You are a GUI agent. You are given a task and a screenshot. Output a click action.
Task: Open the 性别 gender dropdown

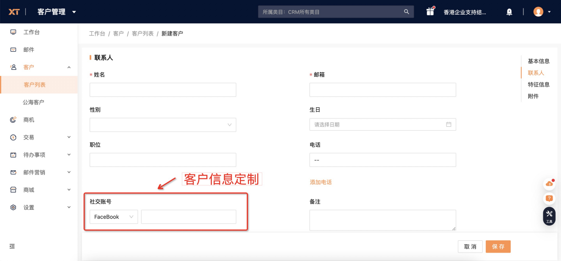163,125
